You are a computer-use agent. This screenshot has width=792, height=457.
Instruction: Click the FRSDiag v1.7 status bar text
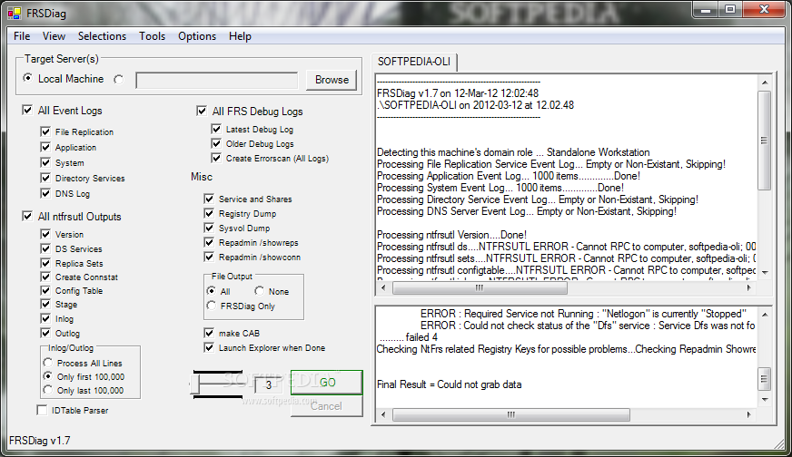pyautogui.click(x=39, y=441)
